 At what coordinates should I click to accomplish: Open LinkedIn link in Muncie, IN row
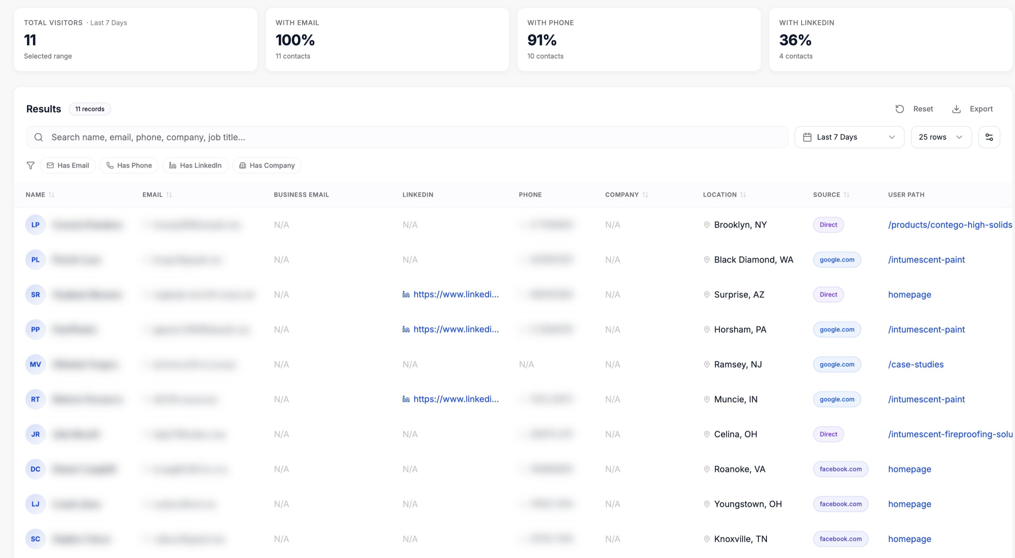456,399
